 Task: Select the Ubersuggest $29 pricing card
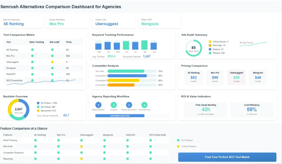tap(237, 77)
